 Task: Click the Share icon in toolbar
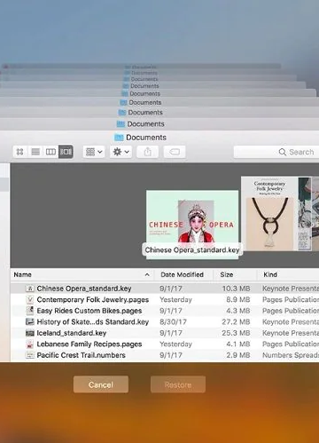click(x=148, y=152)
